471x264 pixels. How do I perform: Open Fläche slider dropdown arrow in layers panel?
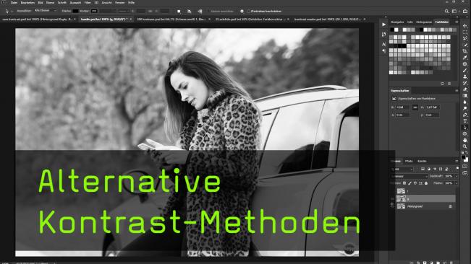point(457,183)
